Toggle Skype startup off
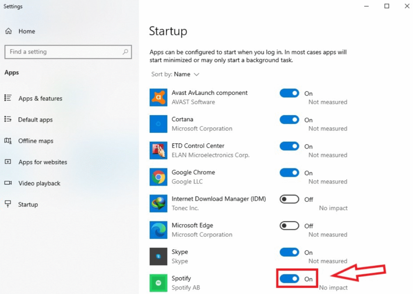 click(x=289, y=252)
